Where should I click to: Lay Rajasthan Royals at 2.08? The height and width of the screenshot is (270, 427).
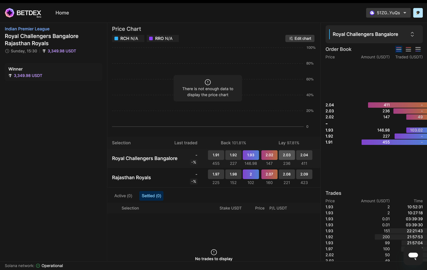click(x=287, y=174)
